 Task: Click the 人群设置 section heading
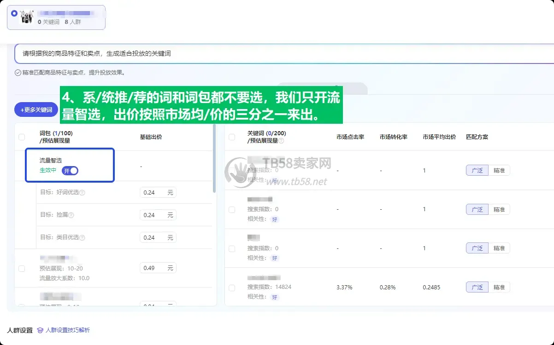point(20,330)
